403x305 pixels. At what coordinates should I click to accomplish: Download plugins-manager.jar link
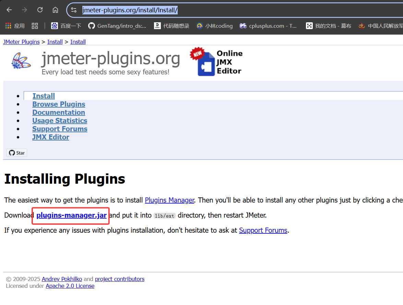click(x=71, y=215)
